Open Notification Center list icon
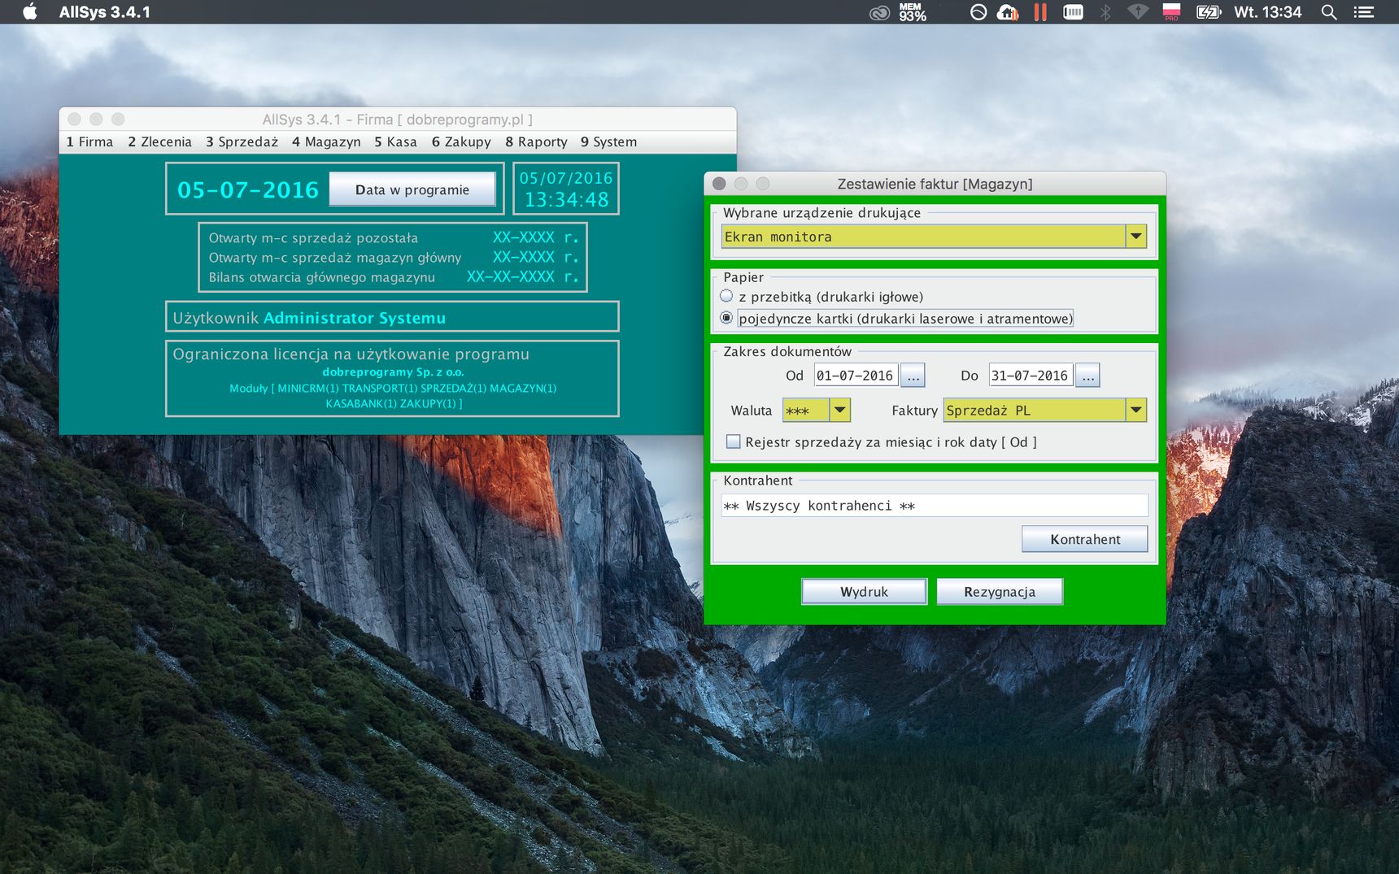The image size is (1399, 874). (1363, 12)
